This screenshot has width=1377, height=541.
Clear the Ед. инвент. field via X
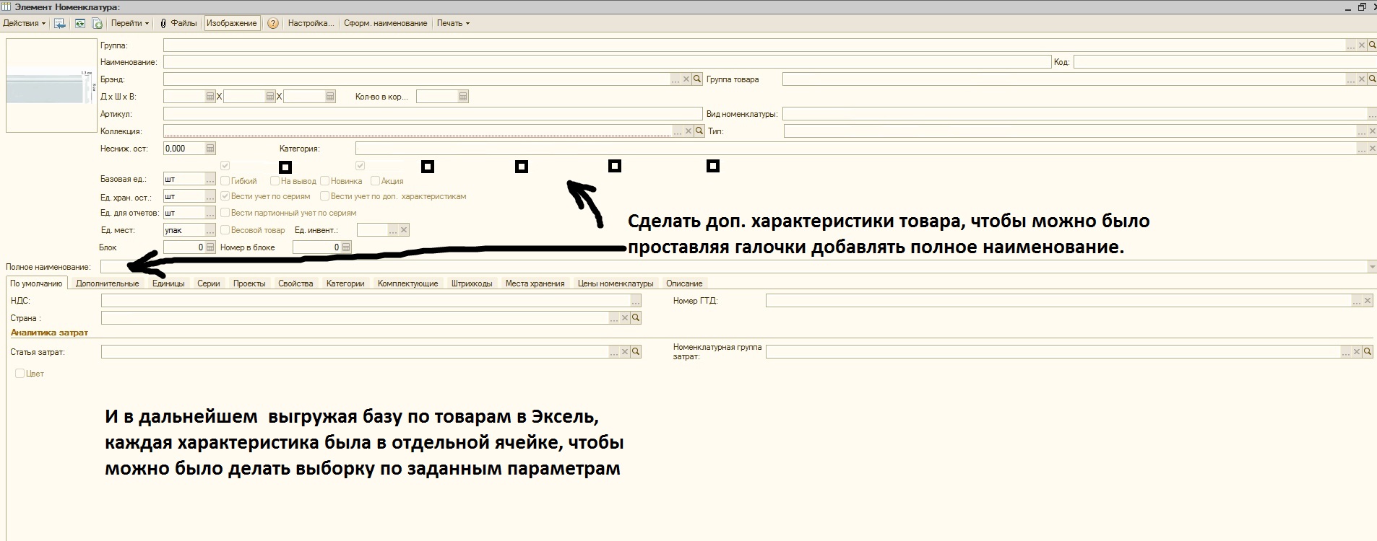(404, 230)
